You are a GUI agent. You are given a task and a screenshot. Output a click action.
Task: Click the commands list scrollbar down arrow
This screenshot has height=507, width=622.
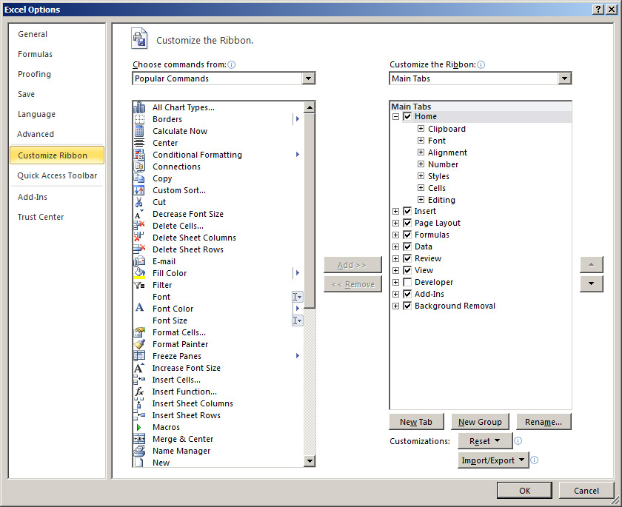point(310,460)
